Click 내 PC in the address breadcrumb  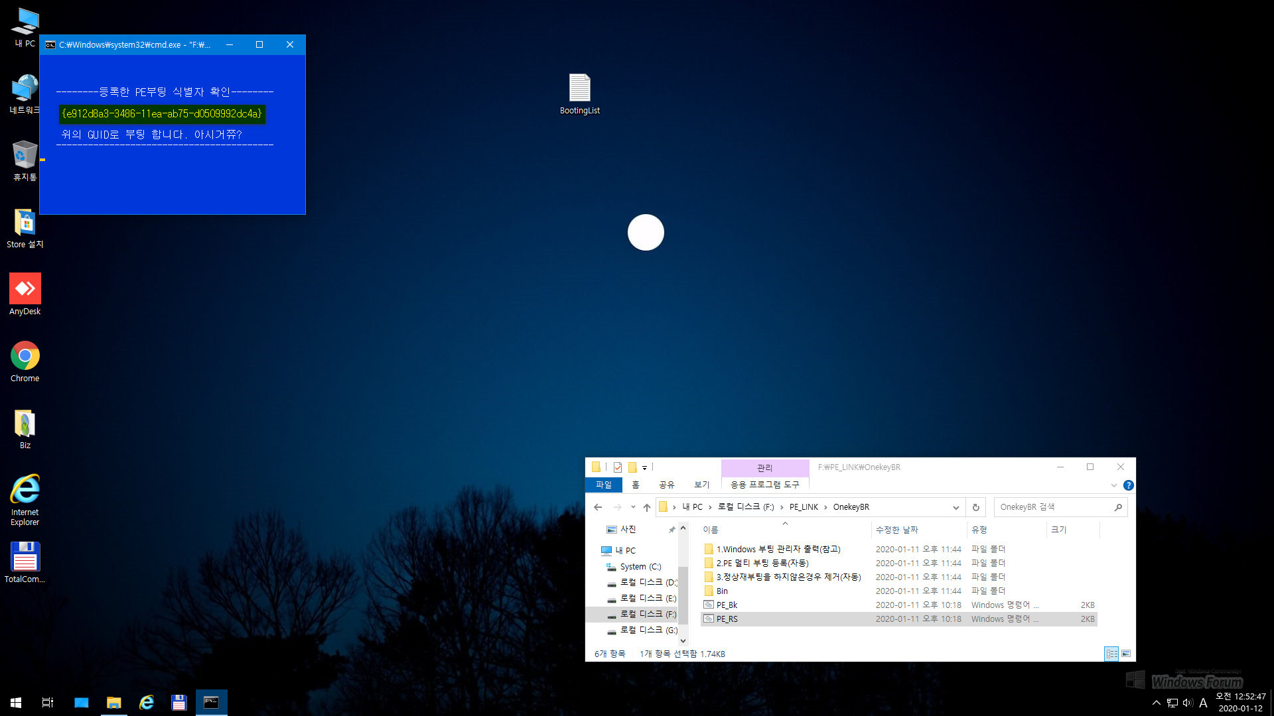(x=692, y=507)
